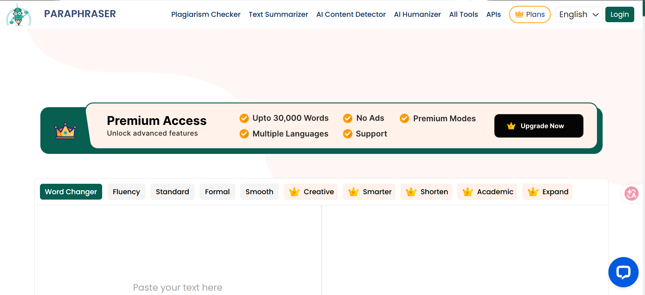Click the checkmark icon beside No Ads

(348, 118)
